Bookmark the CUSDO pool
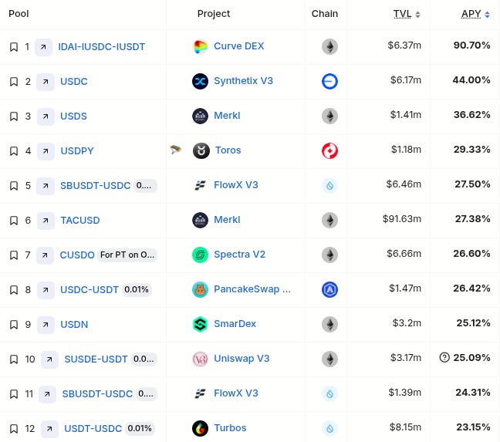The width and height of the screenshot is (500, 442). coord(14,255)
